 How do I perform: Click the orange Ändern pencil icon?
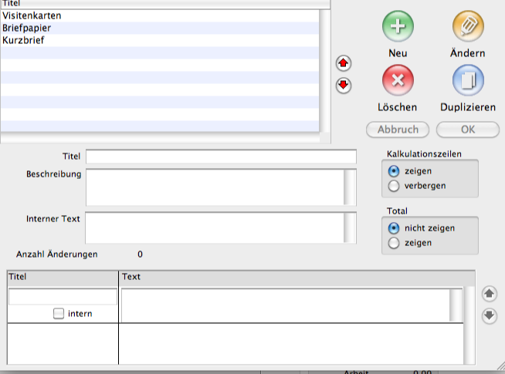coord(467,27)
